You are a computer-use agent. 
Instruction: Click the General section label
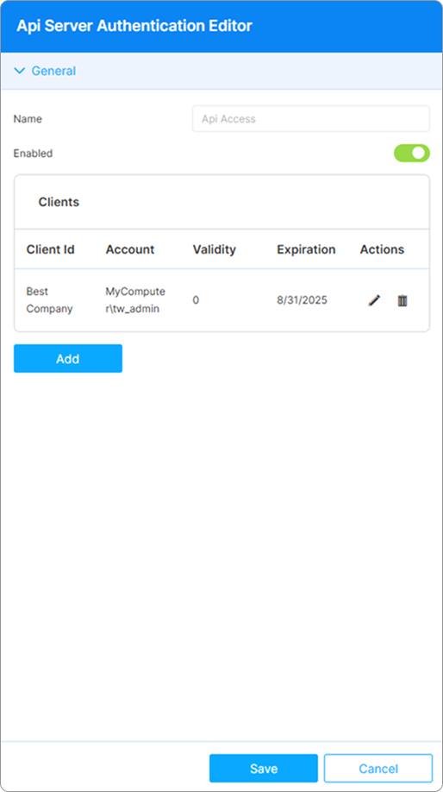53,71
